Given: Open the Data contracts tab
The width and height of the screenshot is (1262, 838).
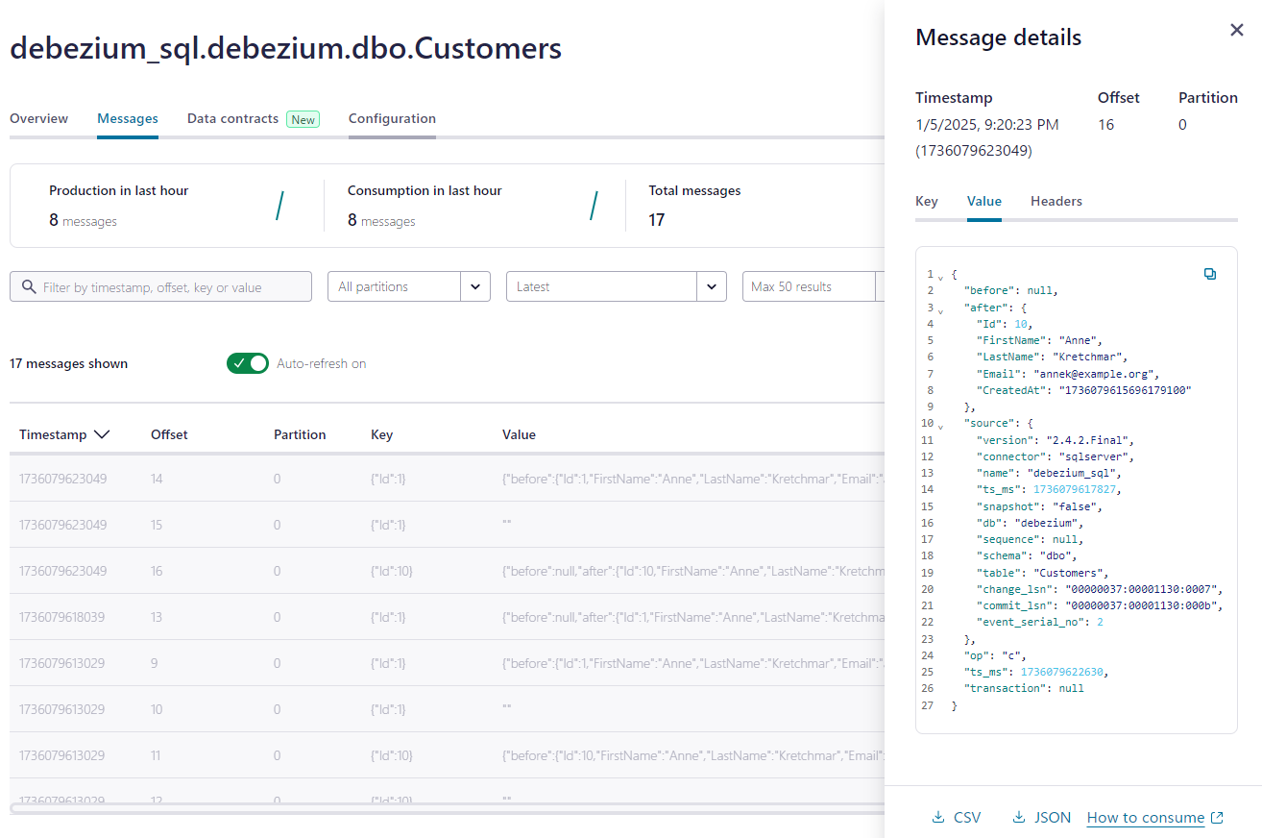Looking at the screenshot, I should click(232, 118).
